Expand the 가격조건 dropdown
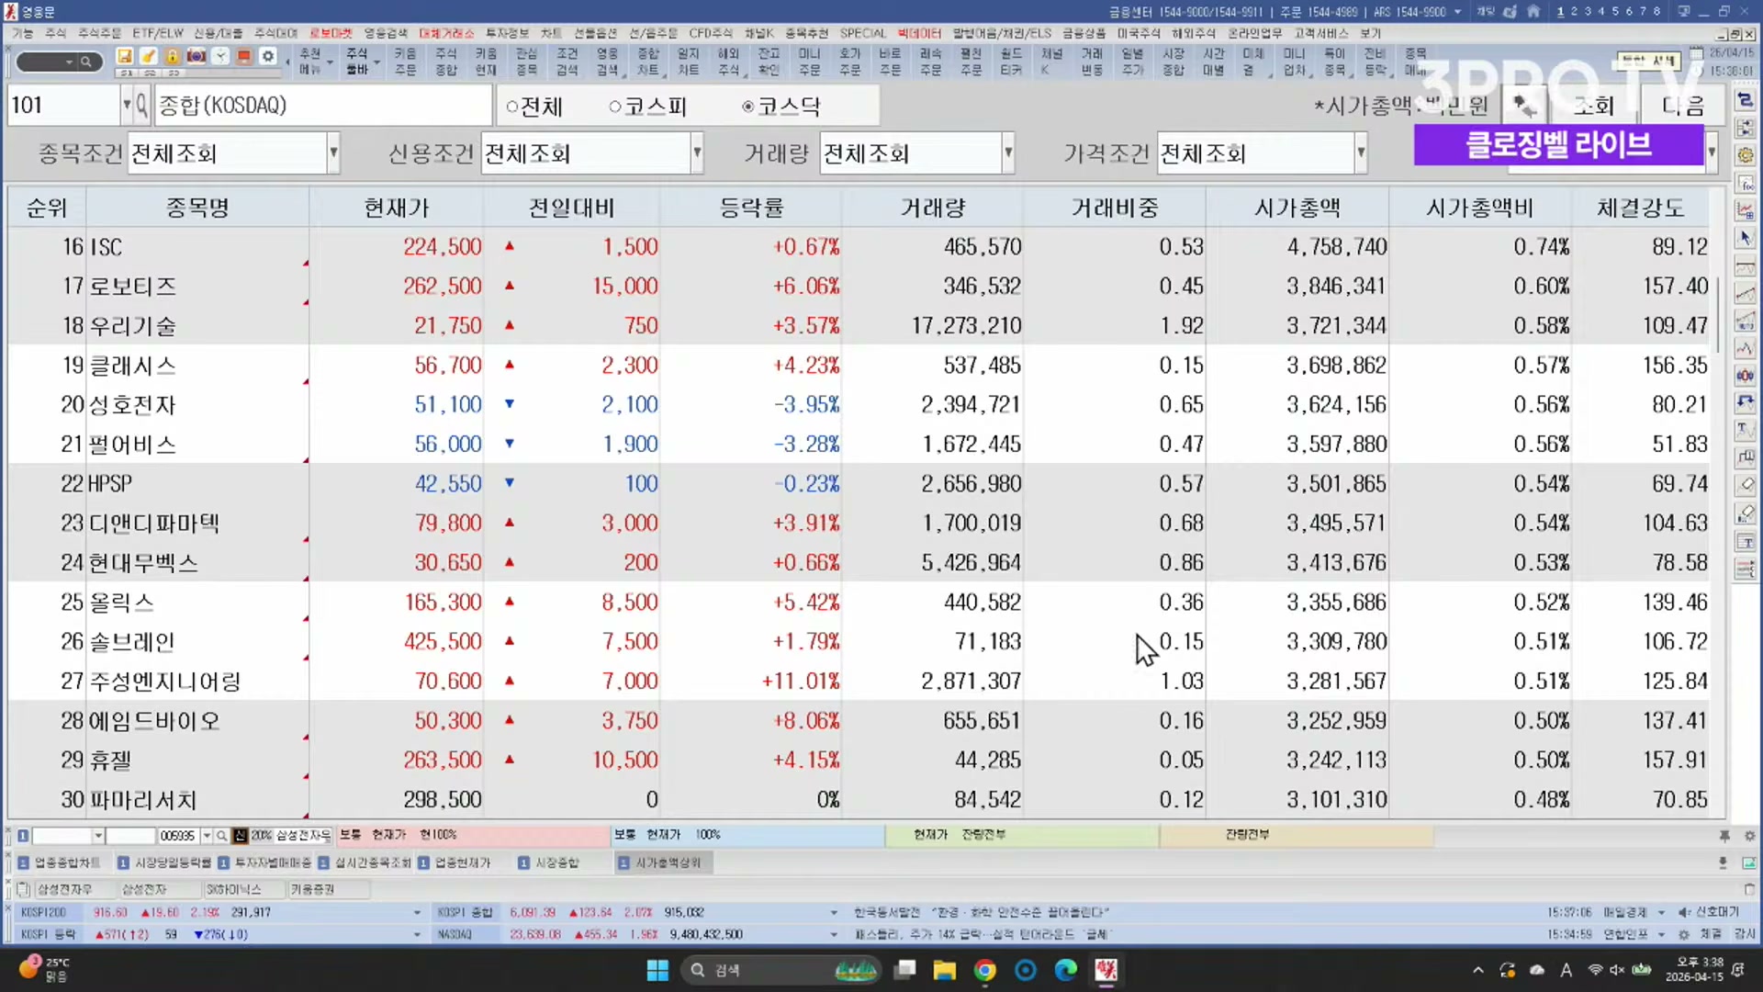This screenshot has height=992, width=1763. tap(1360, 153)
